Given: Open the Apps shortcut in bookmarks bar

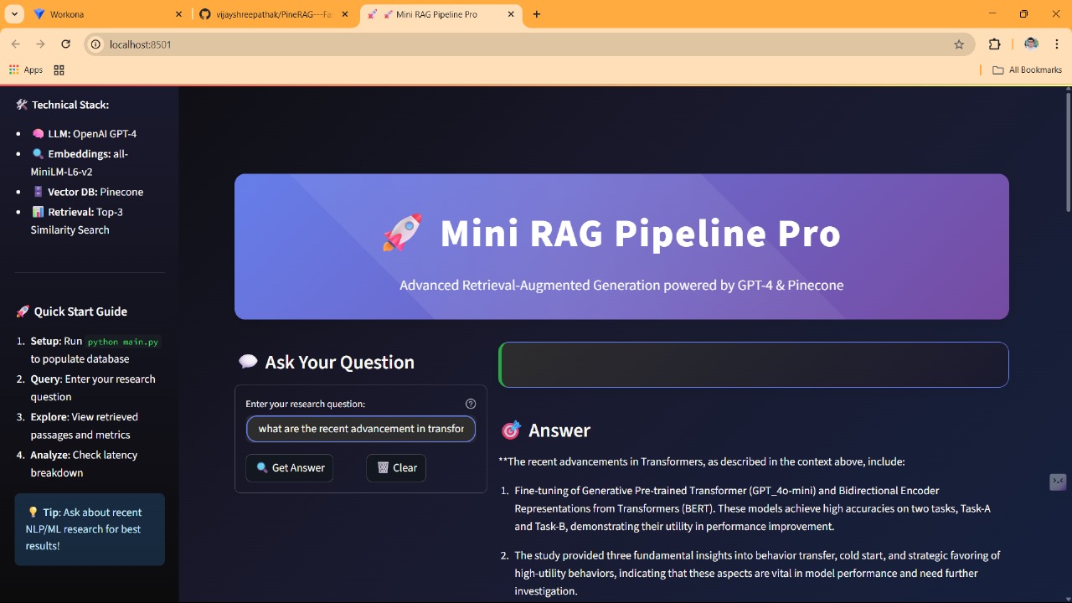Looking at the screenshot, I should [26, 70].
